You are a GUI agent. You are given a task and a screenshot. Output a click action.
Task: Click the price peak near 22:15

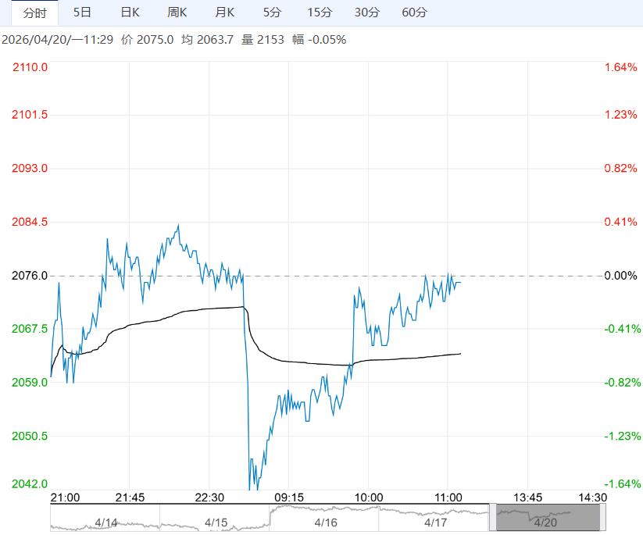(178, 226)
